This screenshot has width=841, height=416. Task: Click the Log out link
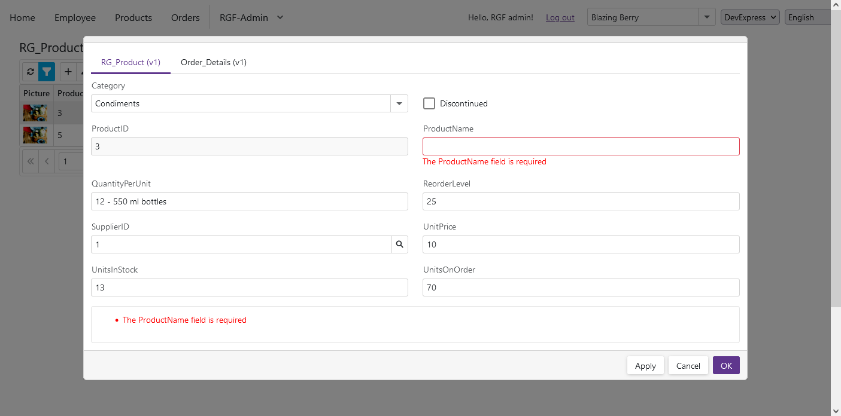coord(560,18)
